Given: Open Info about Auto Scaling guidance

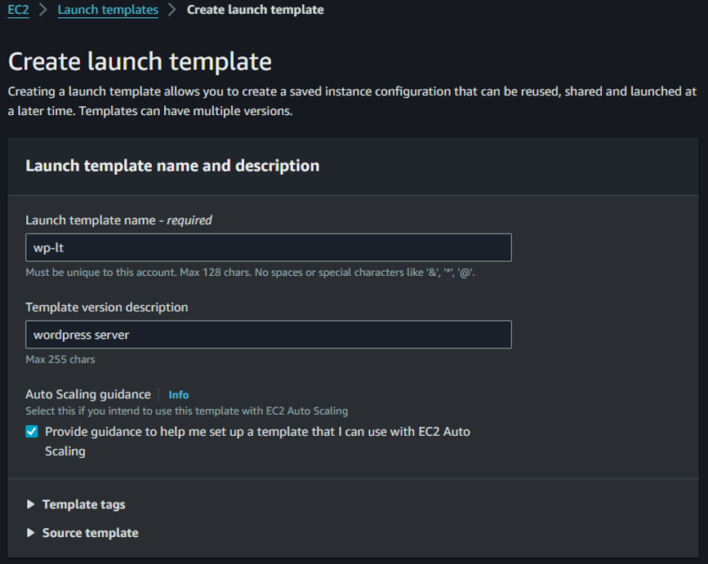Looking at the screenshot, I should [x=179, y=394].
